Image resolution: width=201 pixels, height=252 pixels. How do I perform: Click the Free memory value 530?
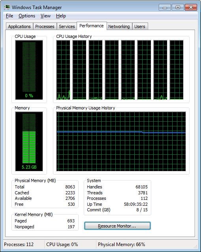71,204
